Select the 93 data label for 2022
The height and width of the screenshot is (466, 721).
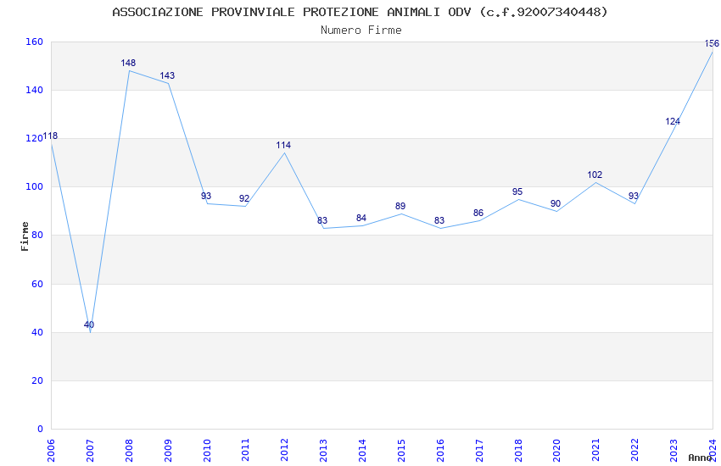point(634,196)
